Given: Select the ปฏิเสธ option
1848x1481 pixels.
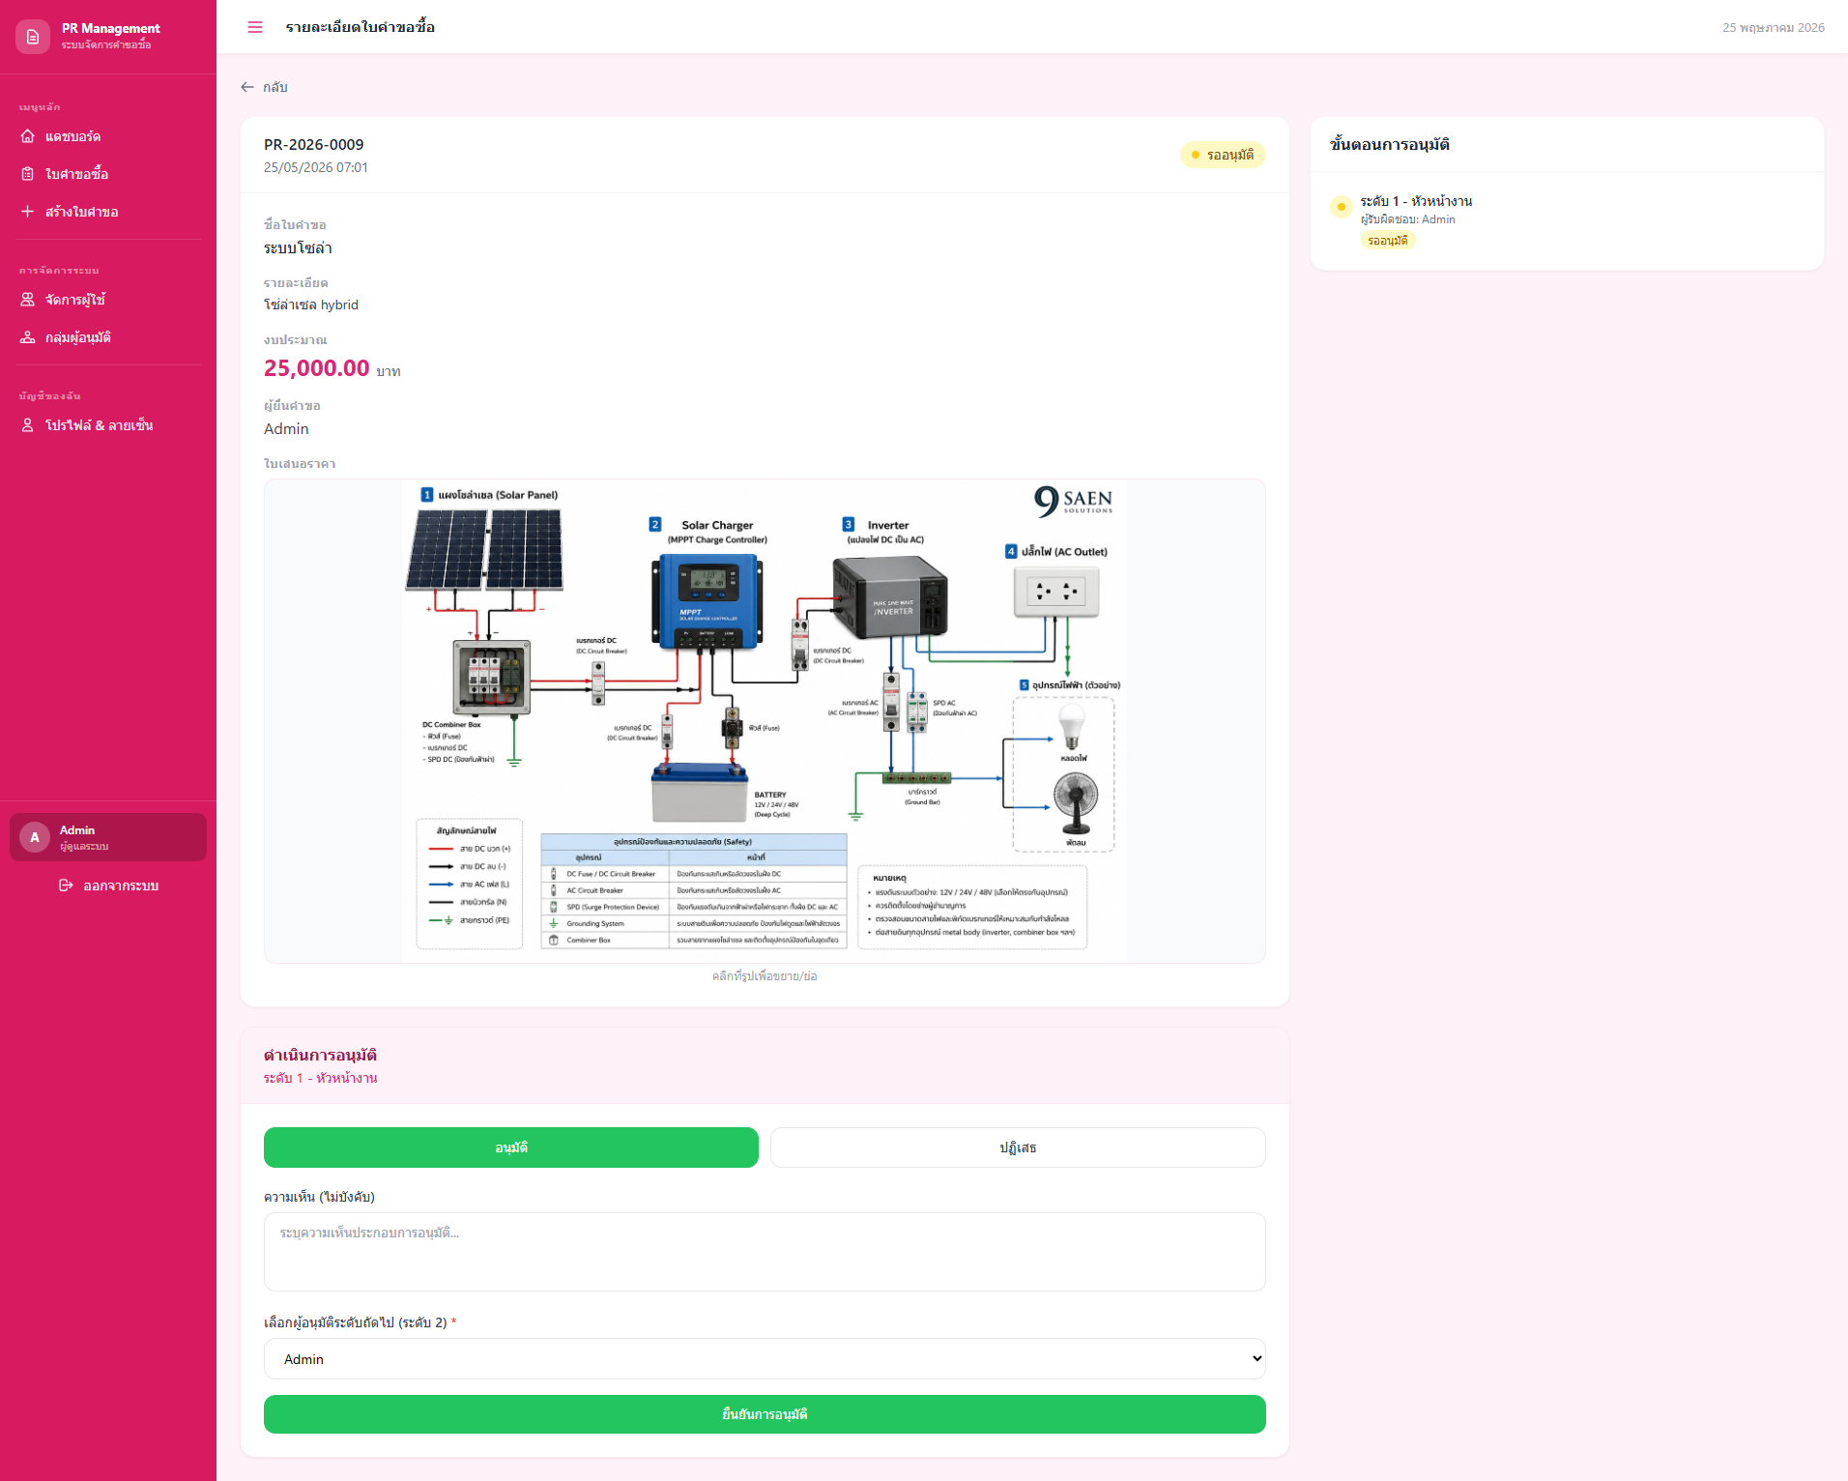Looking at the screenshot, I should point(1018,1147).
